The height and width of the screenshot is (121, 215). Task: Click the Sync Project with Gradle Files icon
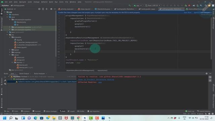click(x=194, y=5)
